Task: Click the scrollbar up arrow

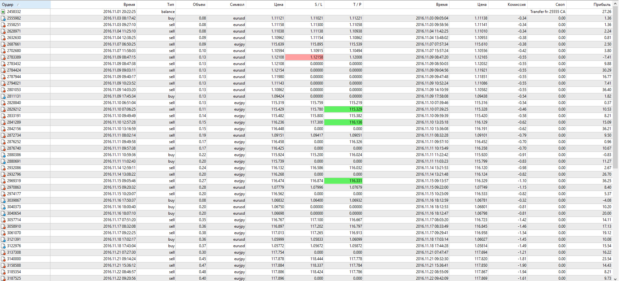Action: [615, 4]
